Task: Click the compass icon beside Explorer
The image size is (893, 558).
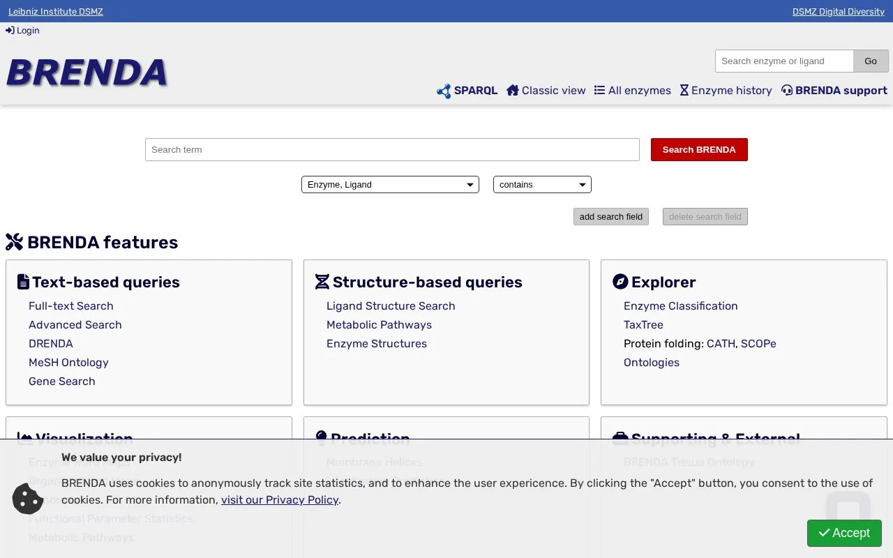Action: click(620, 282)
